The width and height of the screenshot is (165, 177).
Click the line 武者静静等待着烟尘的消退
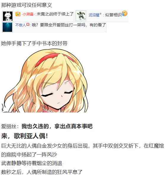[32, 163]
